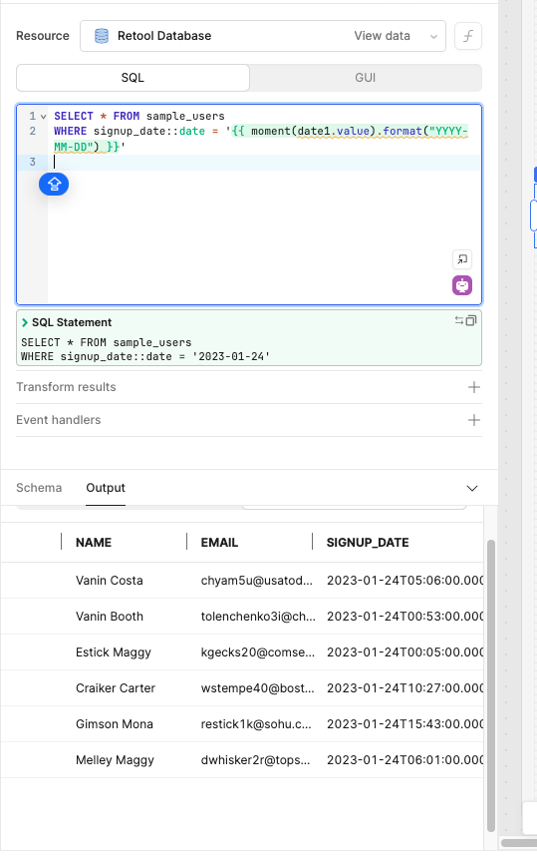The width and height of the screenshot is (537, 860).
Task: Fold line 1 of the SQL code
Action: (43, 117)
